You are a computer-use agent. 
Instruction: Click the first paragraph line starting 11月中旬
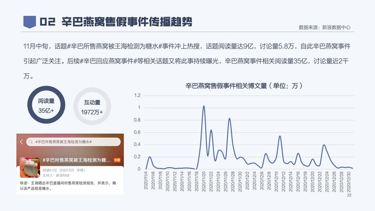point(187,46)
